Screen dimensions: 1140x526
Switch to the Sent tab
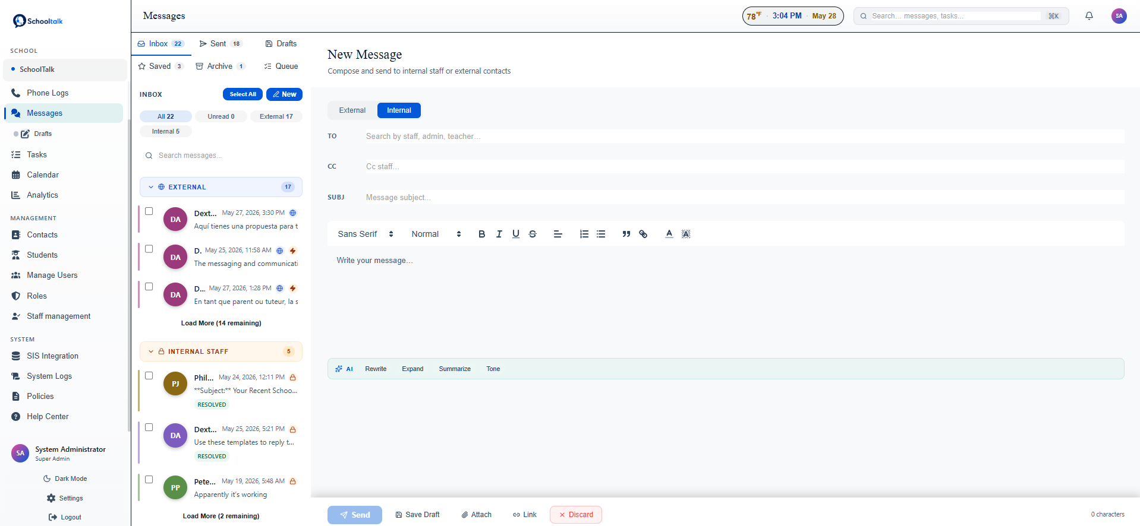[x=221, y=44]
